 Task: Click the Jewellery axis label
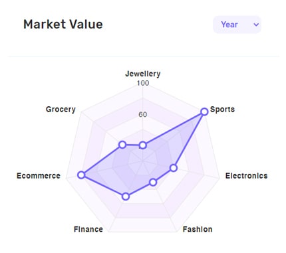pos(143,74)
